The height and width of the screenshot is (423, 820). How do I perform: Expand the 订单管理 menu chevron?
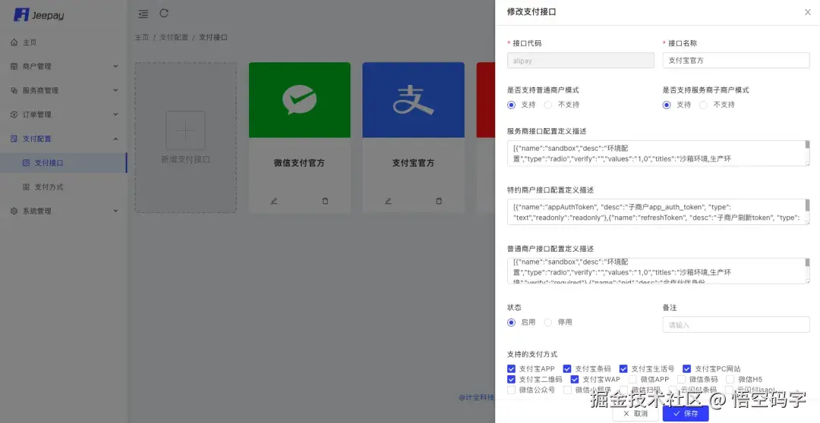115,114
